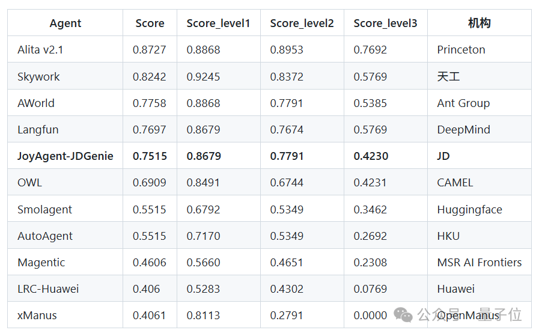
Task: Click OWL's level2 score 0.6744
Action: point(287,182)
